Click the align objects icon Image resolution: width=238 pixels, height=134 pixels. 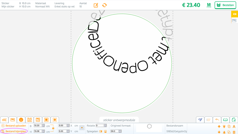(208, 120)
